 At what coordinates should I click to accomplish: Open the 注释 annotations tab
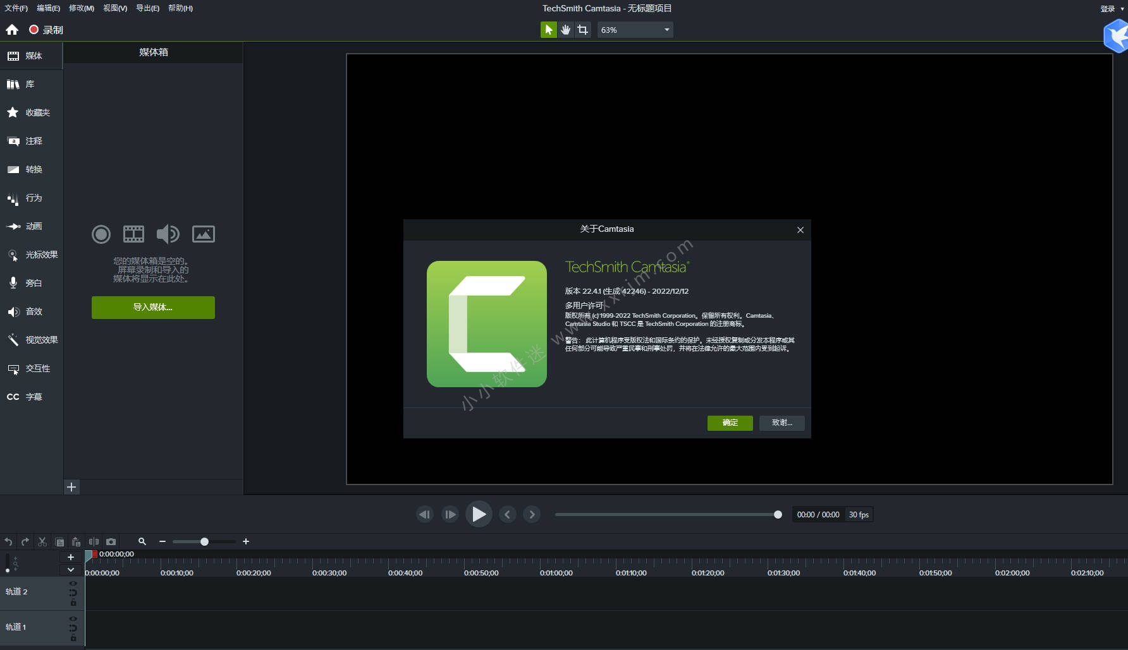coord(31,141)
